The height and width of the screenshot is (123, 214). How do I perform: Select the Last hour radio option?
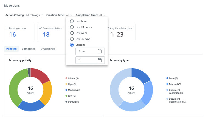[x=72, y=21]
